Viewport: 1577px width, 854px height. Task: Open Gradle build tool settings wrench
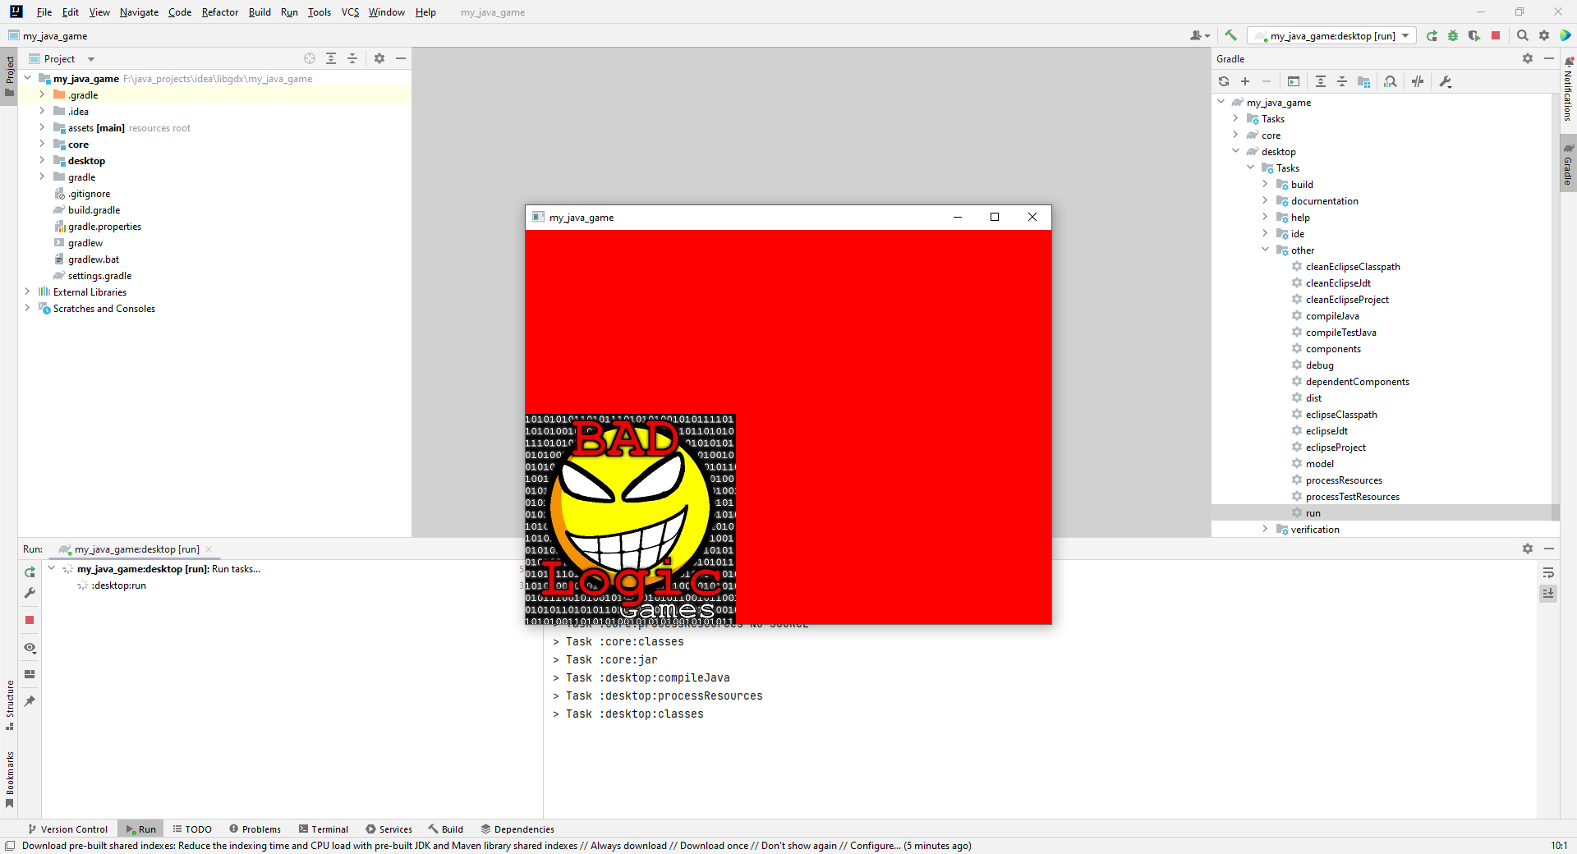point(1446,81)
